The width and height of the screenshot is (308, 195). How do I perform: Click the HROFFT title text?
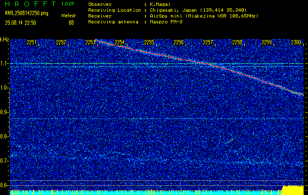tap(31, 4)
